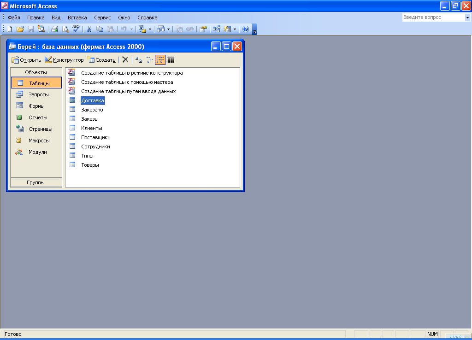472x340 pixels.
Task: Click the File Search icon in toolbar
Action: (41, 29)
